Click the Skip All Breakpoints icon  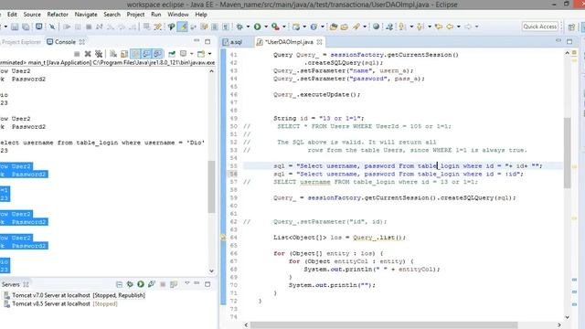(x=52, y=27)
